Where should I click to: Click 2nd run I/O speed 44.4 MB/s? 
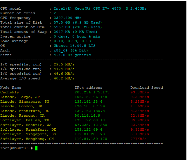(64, 69)
